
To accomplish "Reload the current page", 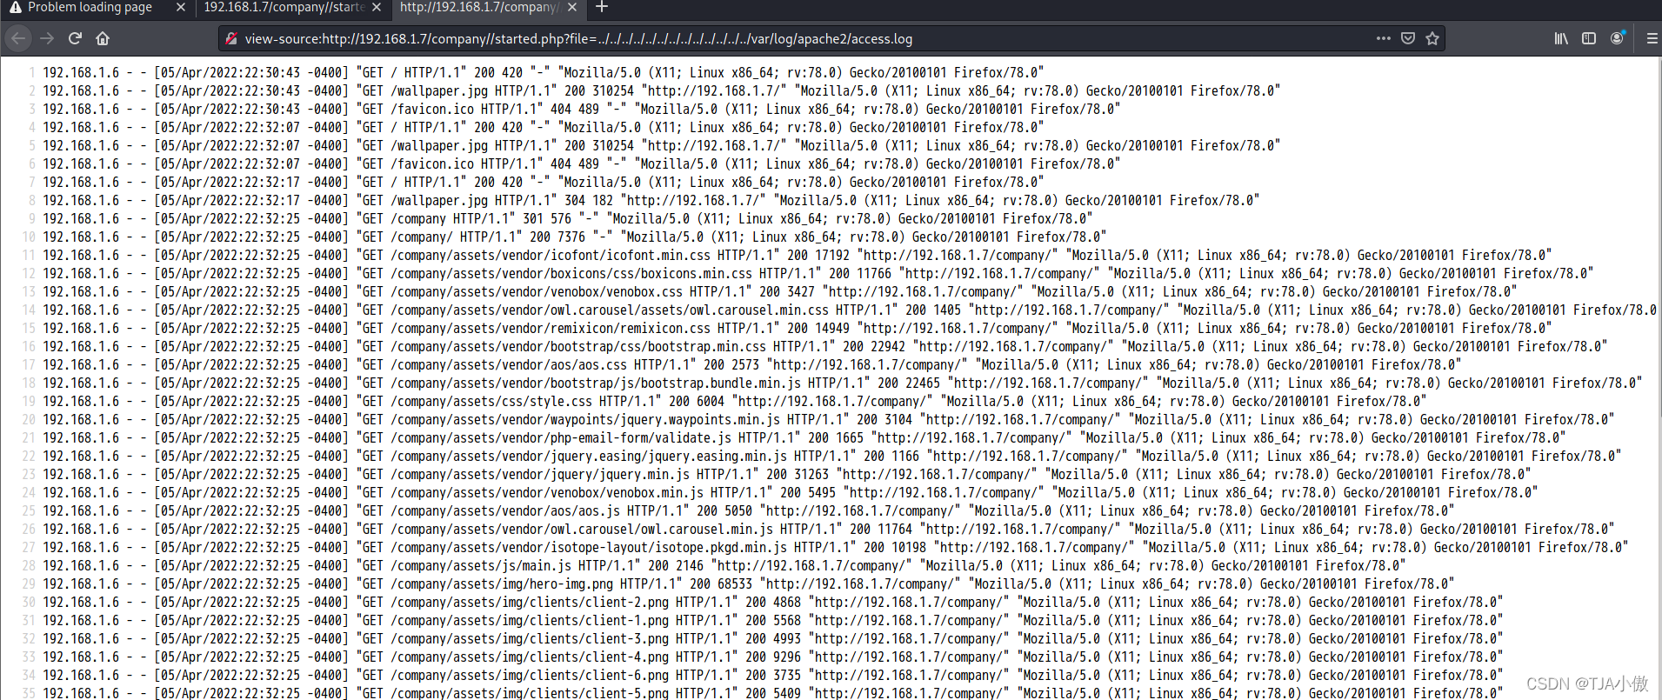I will click(x=75, y=38).
